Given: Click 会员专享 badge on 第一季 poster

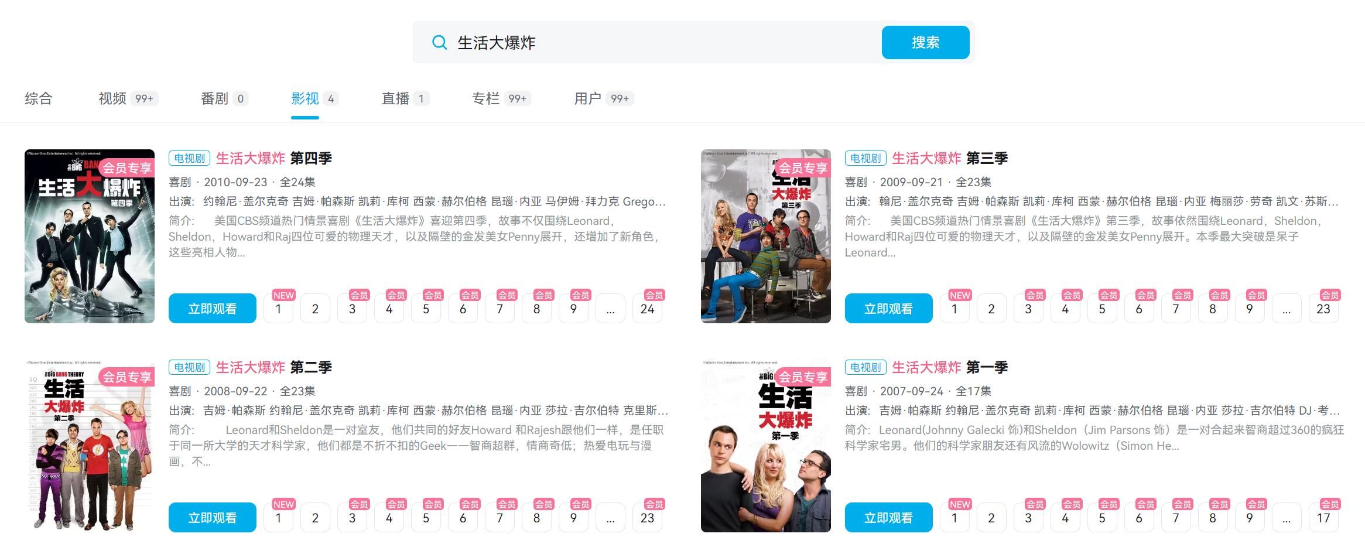Looking at the screenshot, I should 802,377.
